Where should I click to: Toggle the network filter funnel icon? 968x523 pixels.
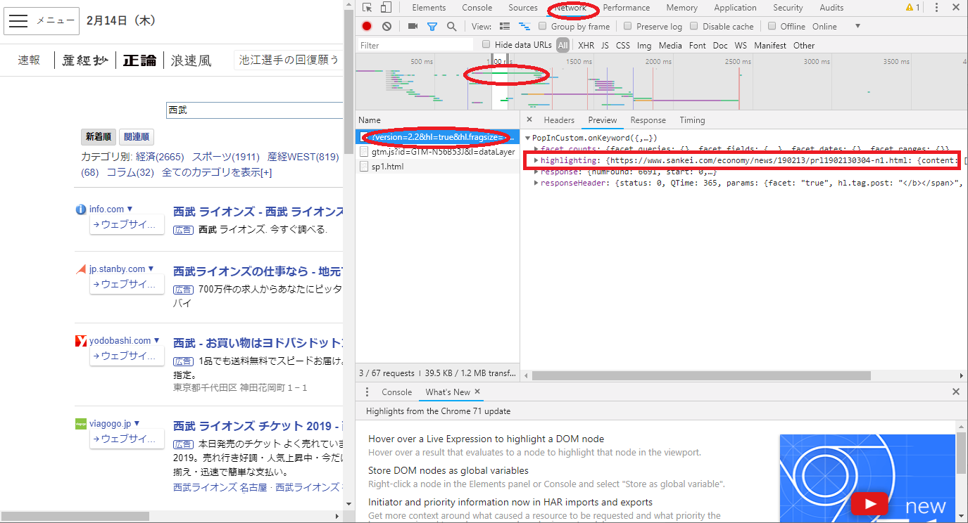pos(432,27)
